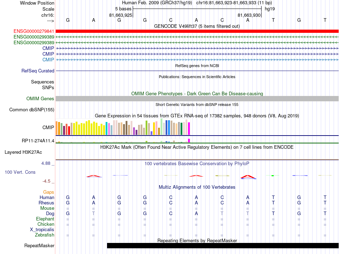Open the ENSG00000279841 track label

(34, 31)
